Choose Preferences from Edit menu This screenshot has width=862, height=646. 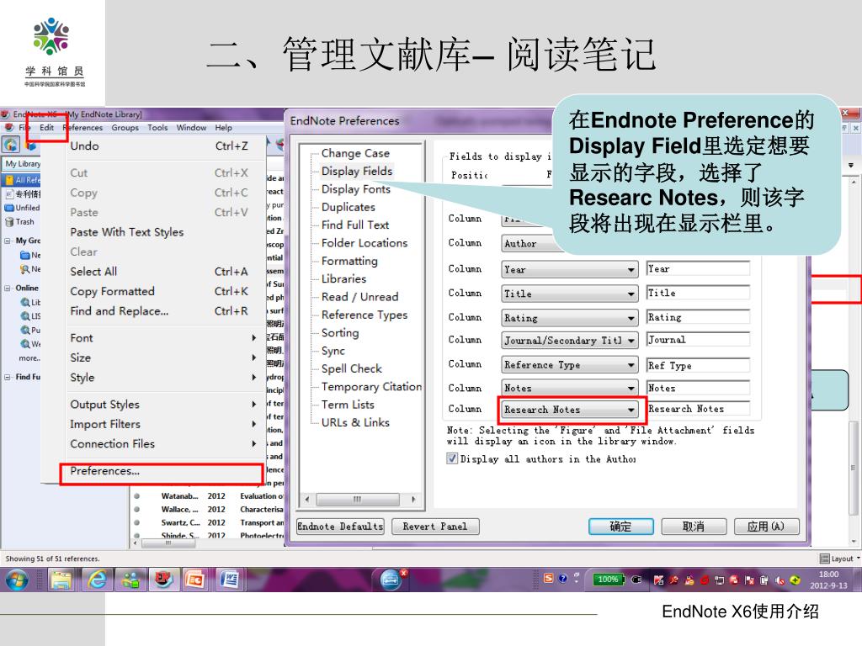click(x=162, y=471)
